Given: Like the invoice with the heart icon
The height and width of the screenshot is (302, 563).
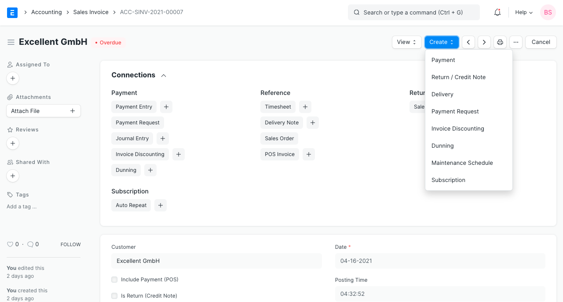Looking at the screenshot, I should pyautogui.click(x=10, y=244).
